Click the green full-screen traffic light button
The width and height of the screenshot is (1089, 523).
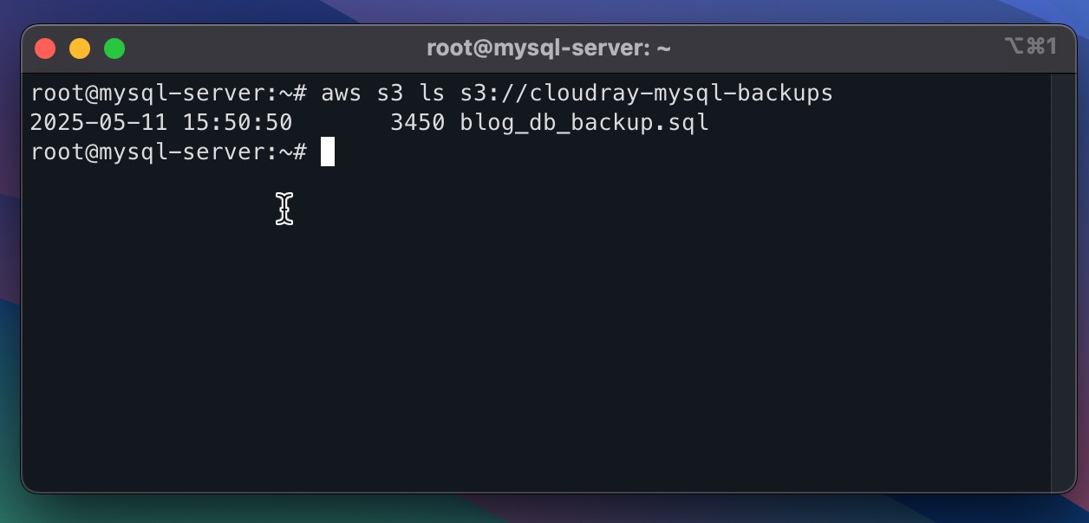point(114,48)
